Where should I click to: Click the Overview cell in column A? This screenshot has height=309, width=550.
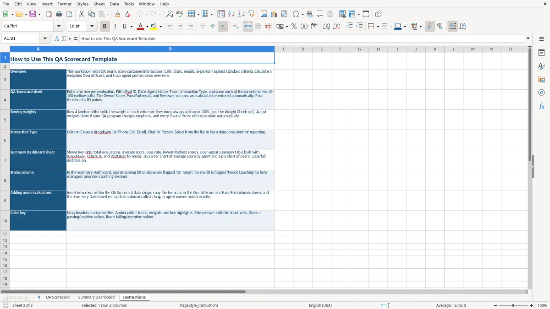tap(38, 79)
